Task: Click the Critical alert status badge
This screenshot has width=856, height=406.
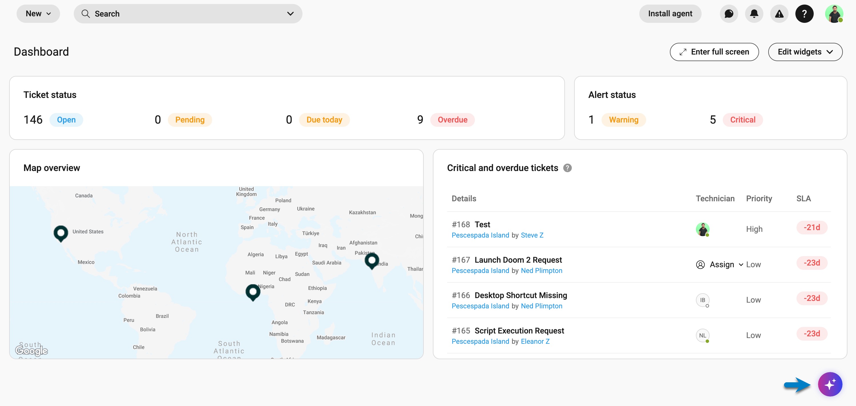Action: (742, 120)
